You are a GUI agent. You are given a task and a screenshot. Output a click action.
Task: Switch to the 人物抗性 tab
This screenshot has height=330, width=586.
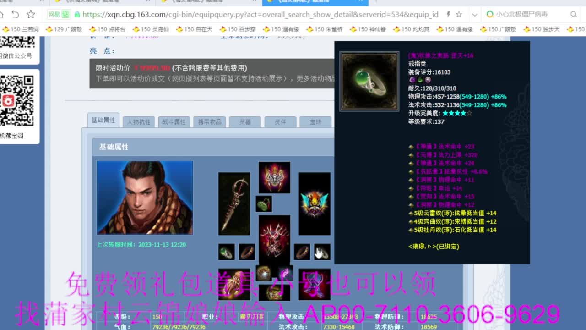[139, 121]
